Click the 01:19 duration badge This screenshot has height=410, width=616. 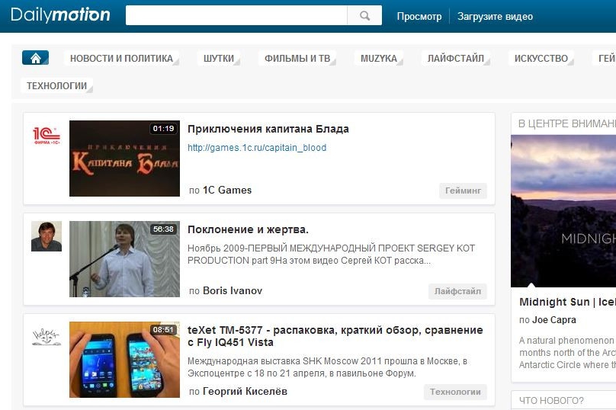(163, 129)
